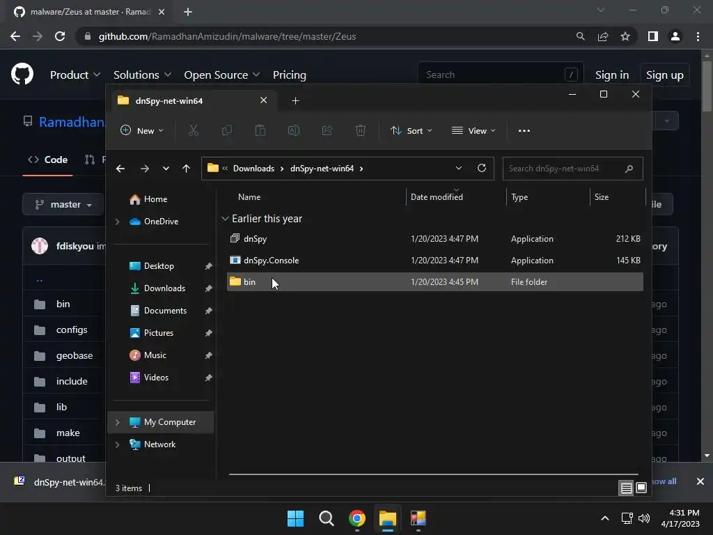Click the Delete trash icon in Explorer
The image size is (713, 535).
click(361, 130)
